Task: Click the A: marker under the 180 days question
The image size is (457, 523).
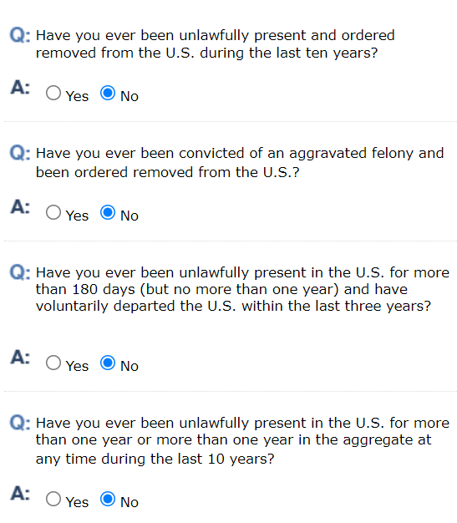Action: pos(20,358)
